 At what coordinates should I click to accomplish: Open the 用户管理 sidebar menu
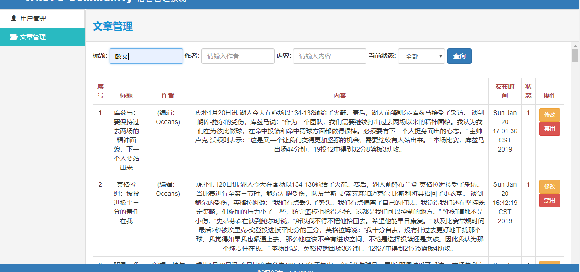(x=42, y=19)
